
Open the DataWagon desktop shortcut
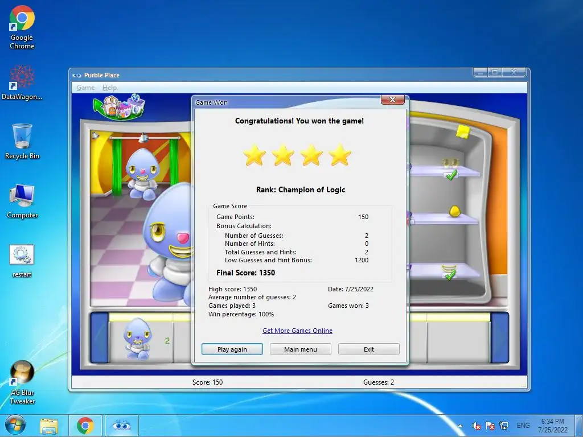22,83
